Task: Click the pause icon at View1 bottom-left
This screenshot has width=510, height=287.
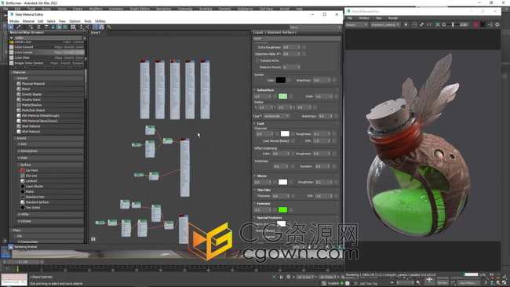Action: click(93, 239)
